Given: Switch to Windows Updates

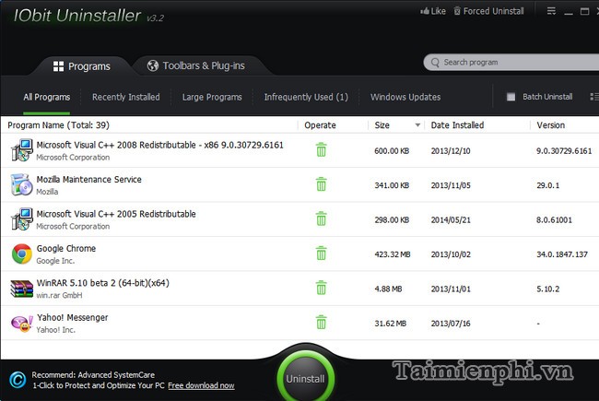Looking at the screenshot, I should [405, 97].
